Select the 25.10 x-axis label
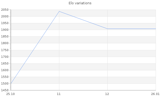Viewport: 161px width, 107px height. pos(11,94)
